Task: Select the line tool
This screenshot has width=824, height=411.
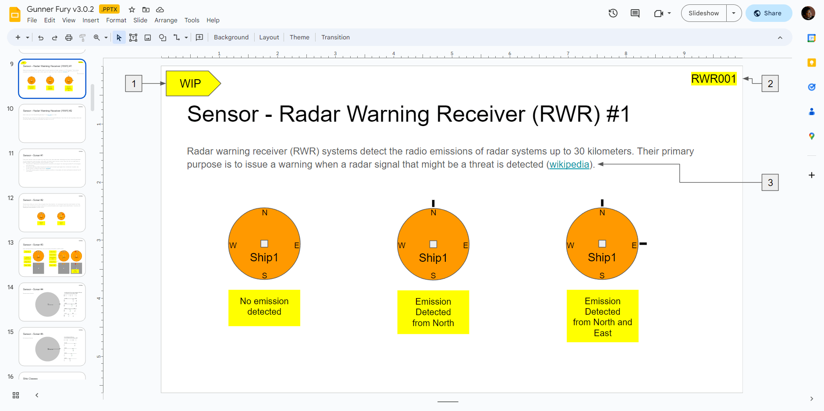Action: coord(177,38)
